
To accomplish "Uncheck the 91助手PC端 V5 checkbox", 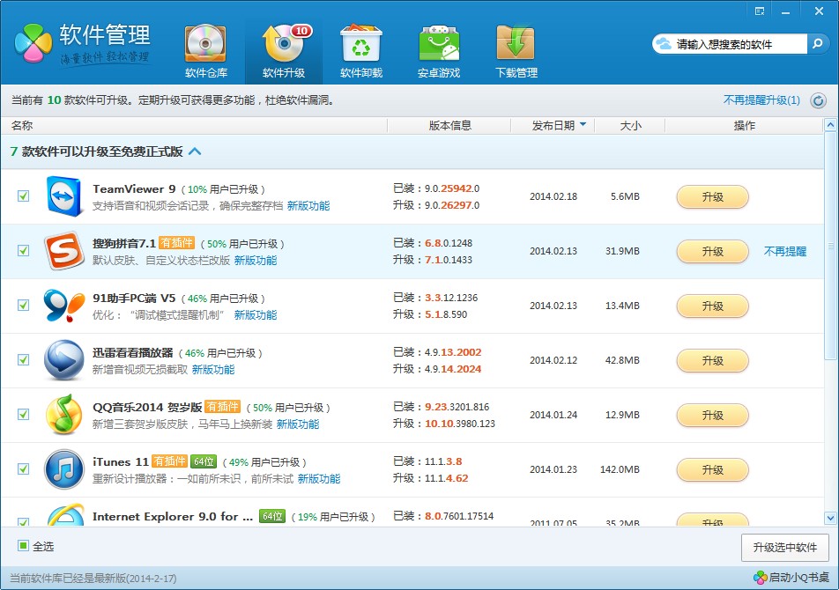I will 23,306.
